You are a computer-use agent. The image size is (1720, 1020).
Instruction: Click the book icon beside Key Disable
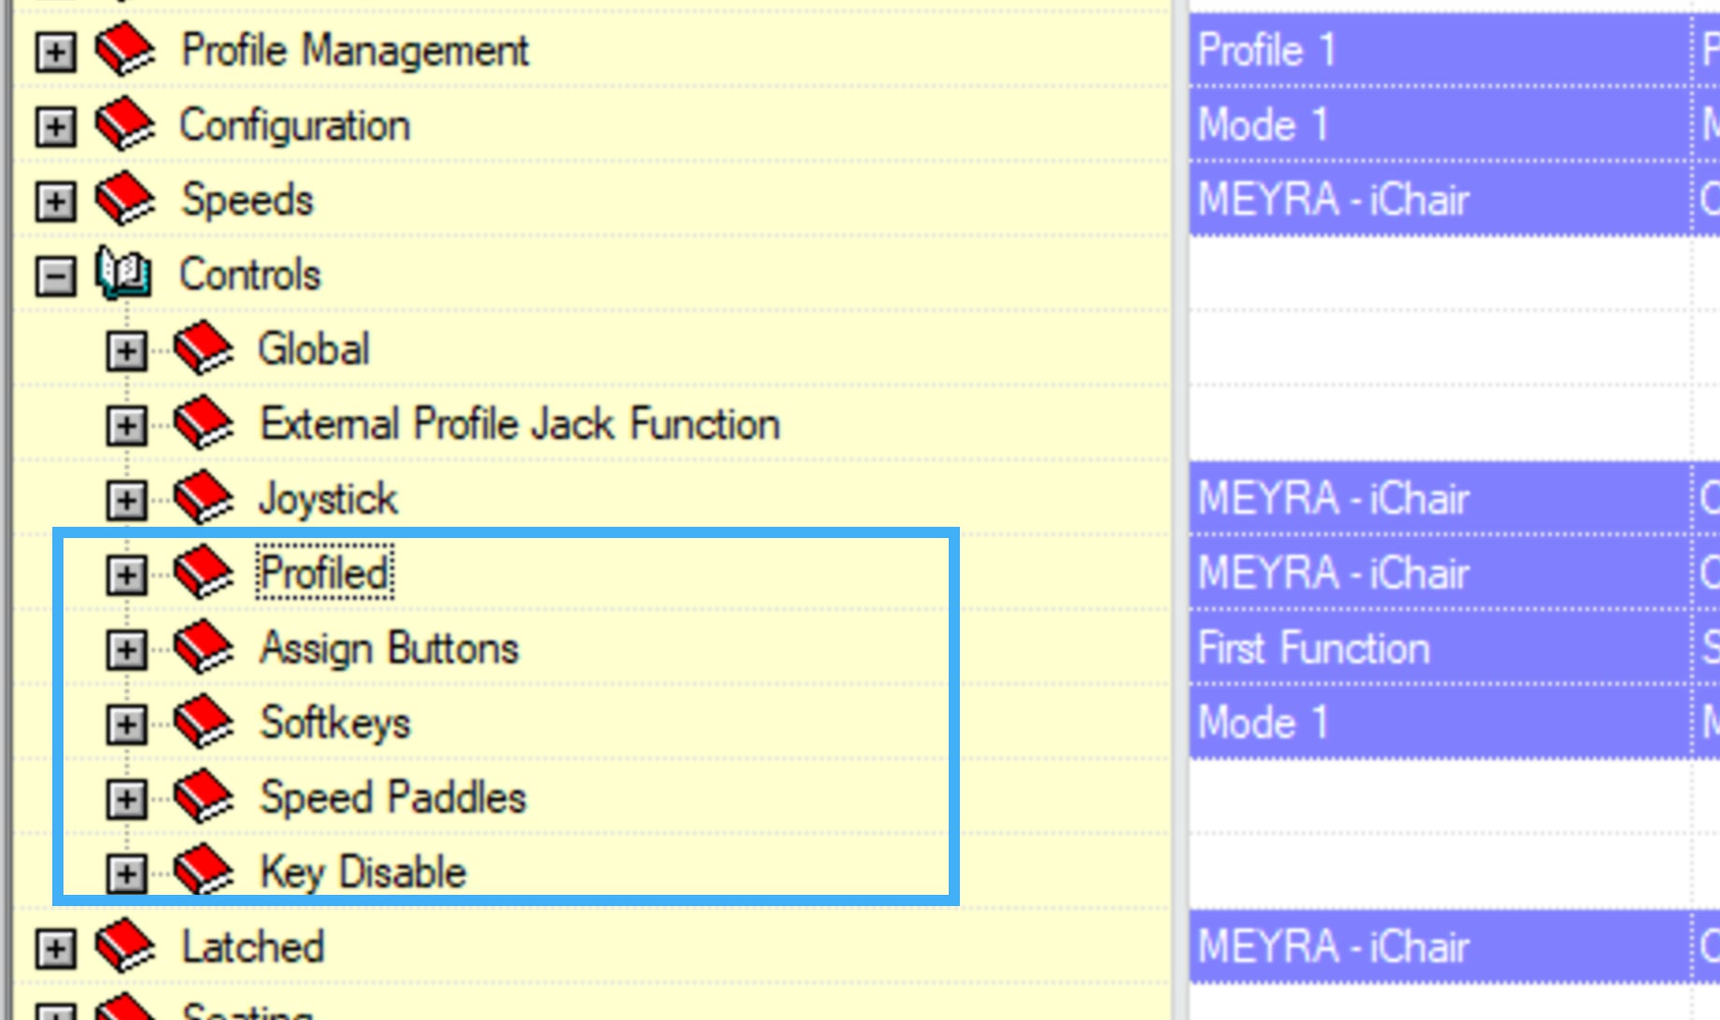coord(203,872)
